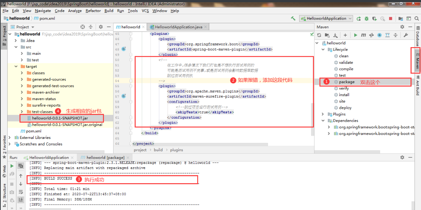Screen dimensions: 421x210
Task: Click the Build Project hammer icon
Action: point(293,18)
